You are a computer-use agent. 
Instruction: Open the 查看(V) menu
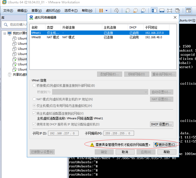[36, 11]
